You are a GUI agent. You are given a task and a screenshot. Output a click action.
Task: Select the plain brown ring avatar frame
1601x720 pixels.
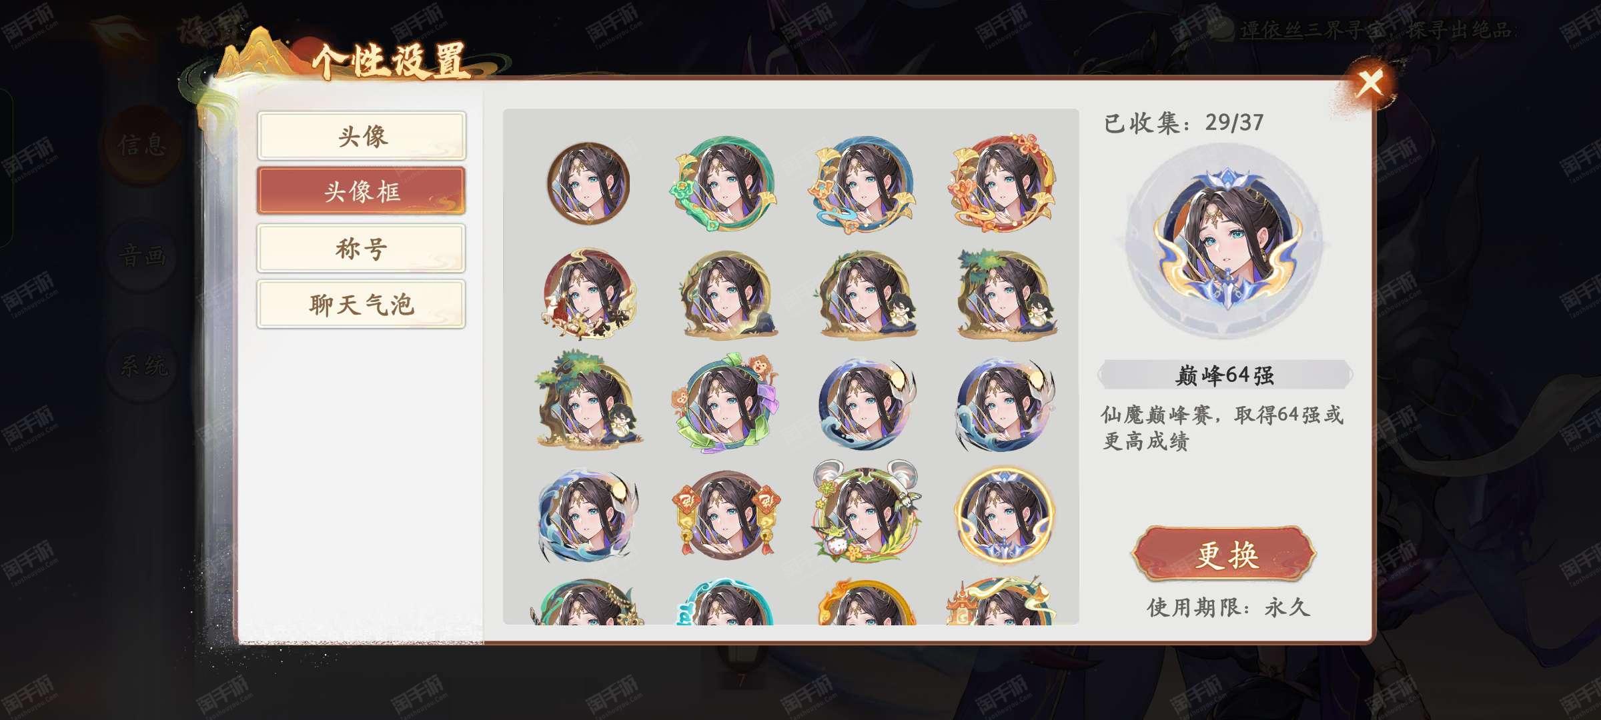[588, 183]
